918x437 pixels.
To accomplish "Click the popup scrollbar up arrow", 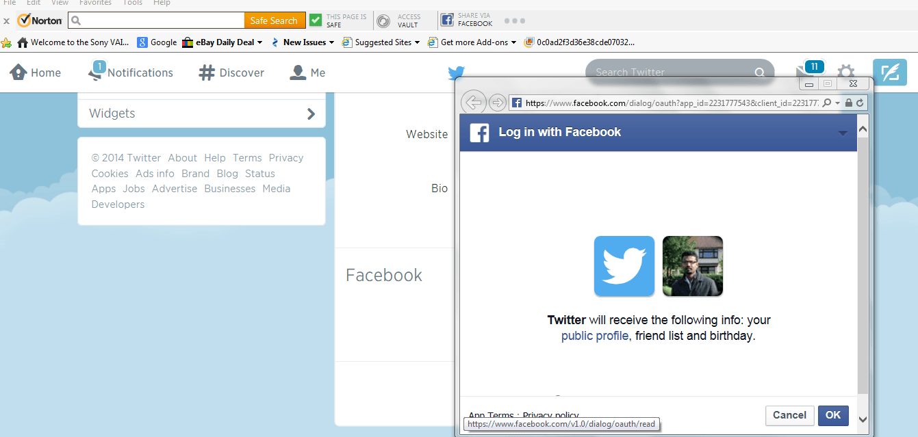I will click(863, 128).
